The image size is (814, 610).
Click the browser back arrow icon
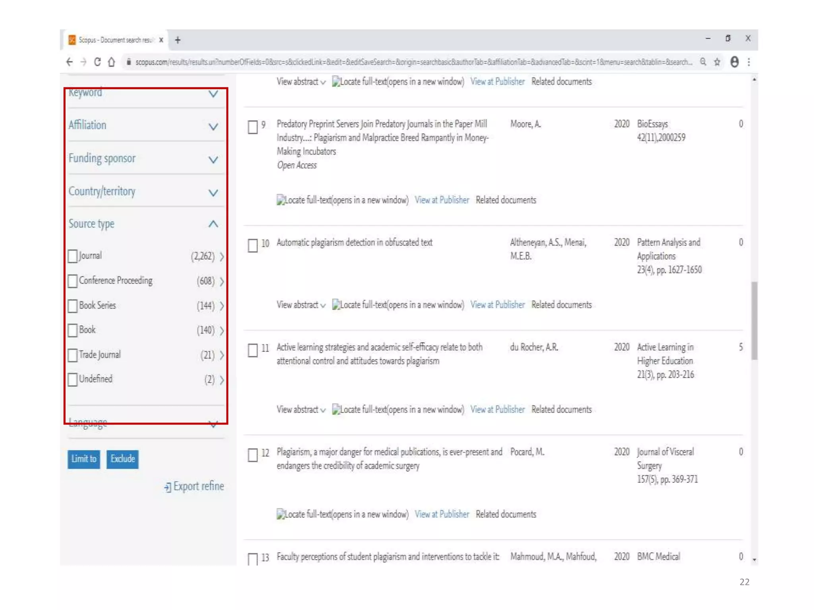(70, 62)
